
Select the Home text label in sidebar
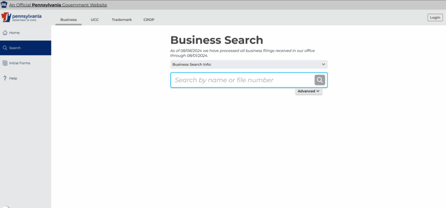[14, 33]
